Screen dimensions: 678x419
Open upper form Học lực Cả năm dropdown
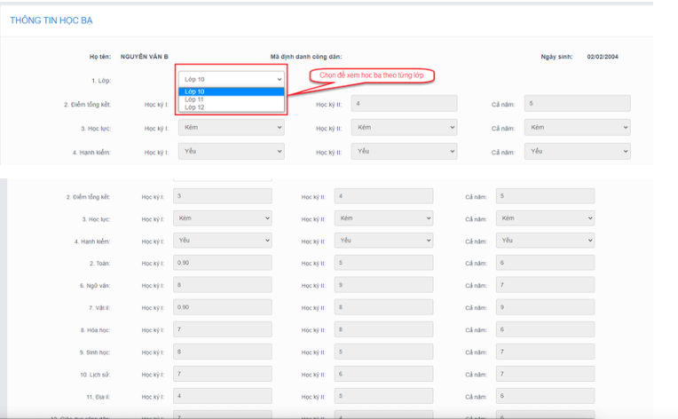pyautogui.click(x=577, y=128)
